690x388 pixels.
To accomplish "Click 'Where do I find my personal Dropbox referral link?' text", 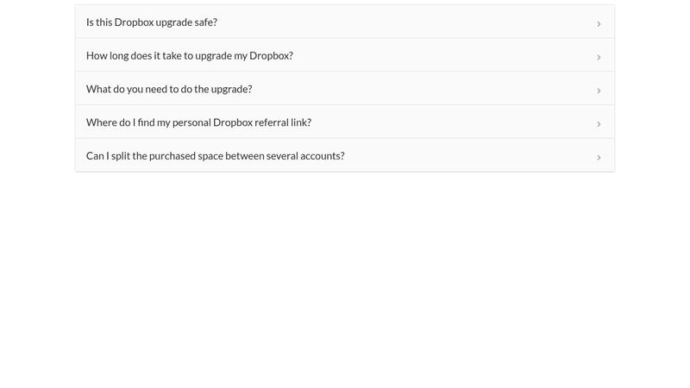I will (198, 122).
